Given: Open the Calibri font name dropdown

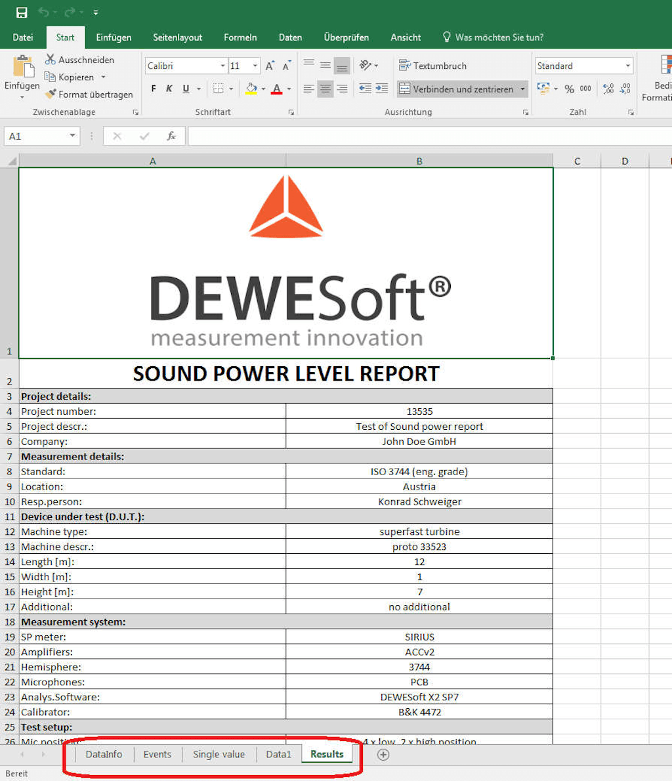Looking at the screenshot, I should [x=222, y=66].
